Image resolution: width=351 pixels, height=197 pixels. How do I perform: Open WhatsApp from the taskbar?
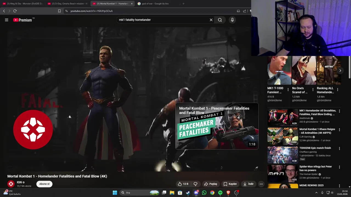(x=204, y=193)
